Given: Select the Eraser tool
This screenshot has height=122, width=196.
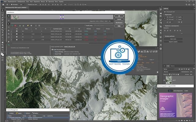Looking at the screenshot, I should (2, 28).
